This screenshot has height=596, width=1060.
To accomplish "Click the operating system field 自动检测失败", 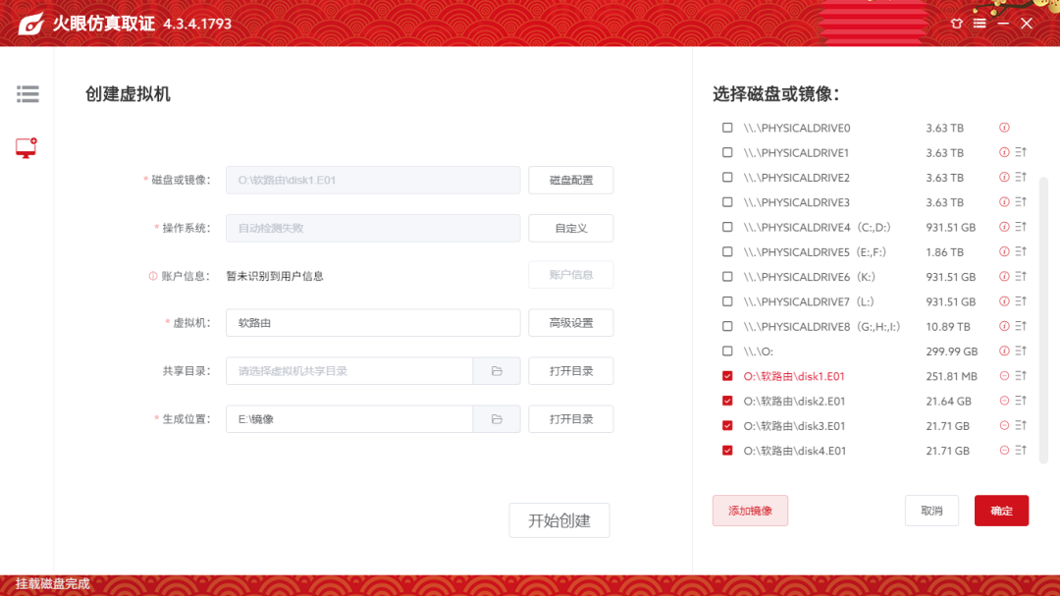I will click(373, 228).
